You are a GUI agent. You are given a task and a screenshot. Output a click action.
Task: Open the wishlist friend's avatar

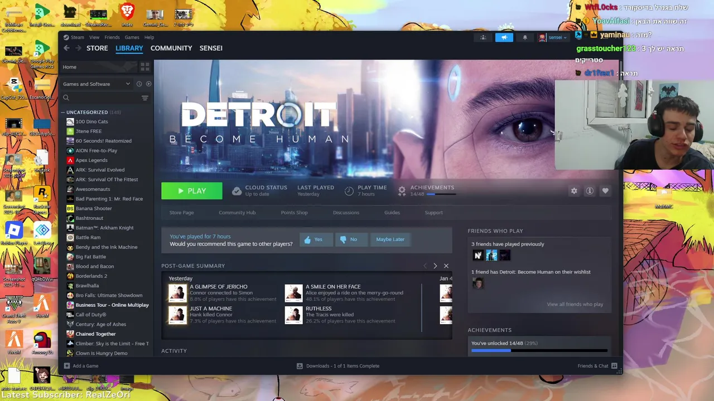(478, 283)
